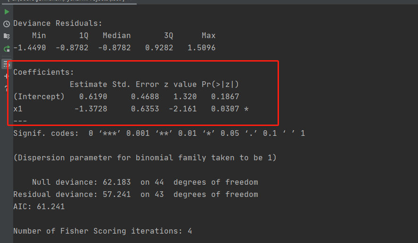Click the 'Estimate' column header
Screen dimensions: 418x243
(89, 84)
